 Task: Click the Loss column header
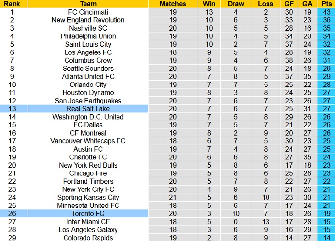point(266,4)
